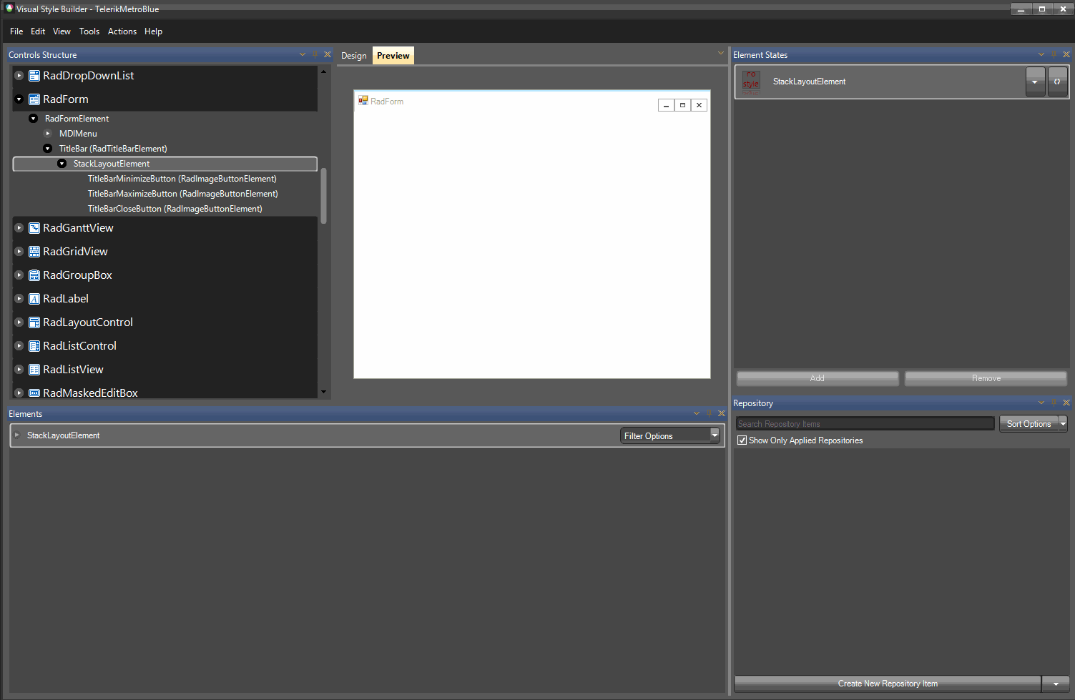Click the RadListView control icon
The image size is (1075, 700).
click(34, 370)
